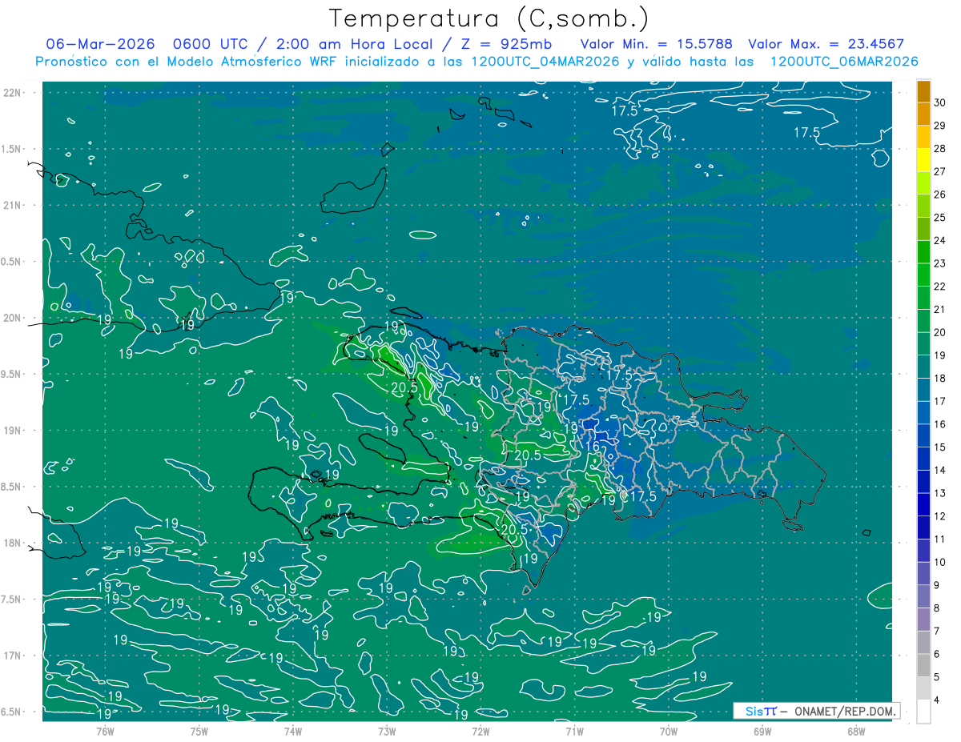961x742 pixels.
Task: Click the "15" label on the color scale
Action: coord(940,447)
